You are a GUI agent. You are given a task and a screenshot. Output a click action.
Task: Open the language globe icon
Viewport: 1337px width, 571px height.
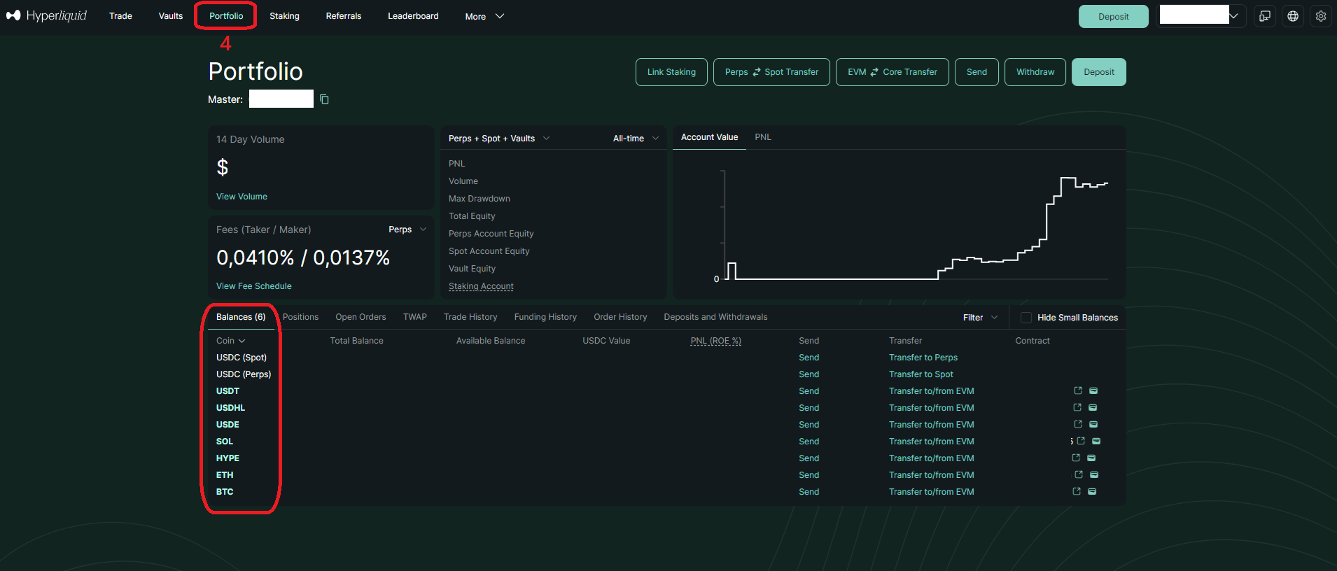(1293, 16)
